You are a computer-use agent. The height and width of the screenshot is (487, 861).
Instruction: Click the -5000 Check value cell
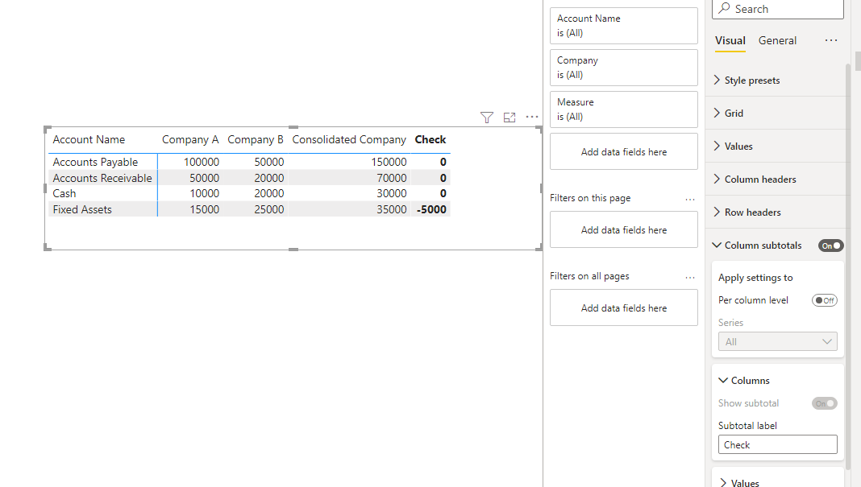[x=431, y=209]
